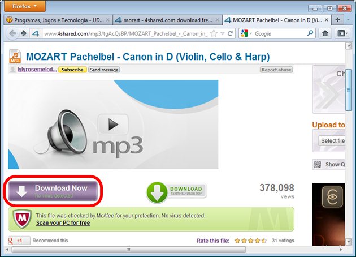356x257 pixels.
Task: Click the Google +1 button
Action: pyautogui.click(x=19, y=241)
